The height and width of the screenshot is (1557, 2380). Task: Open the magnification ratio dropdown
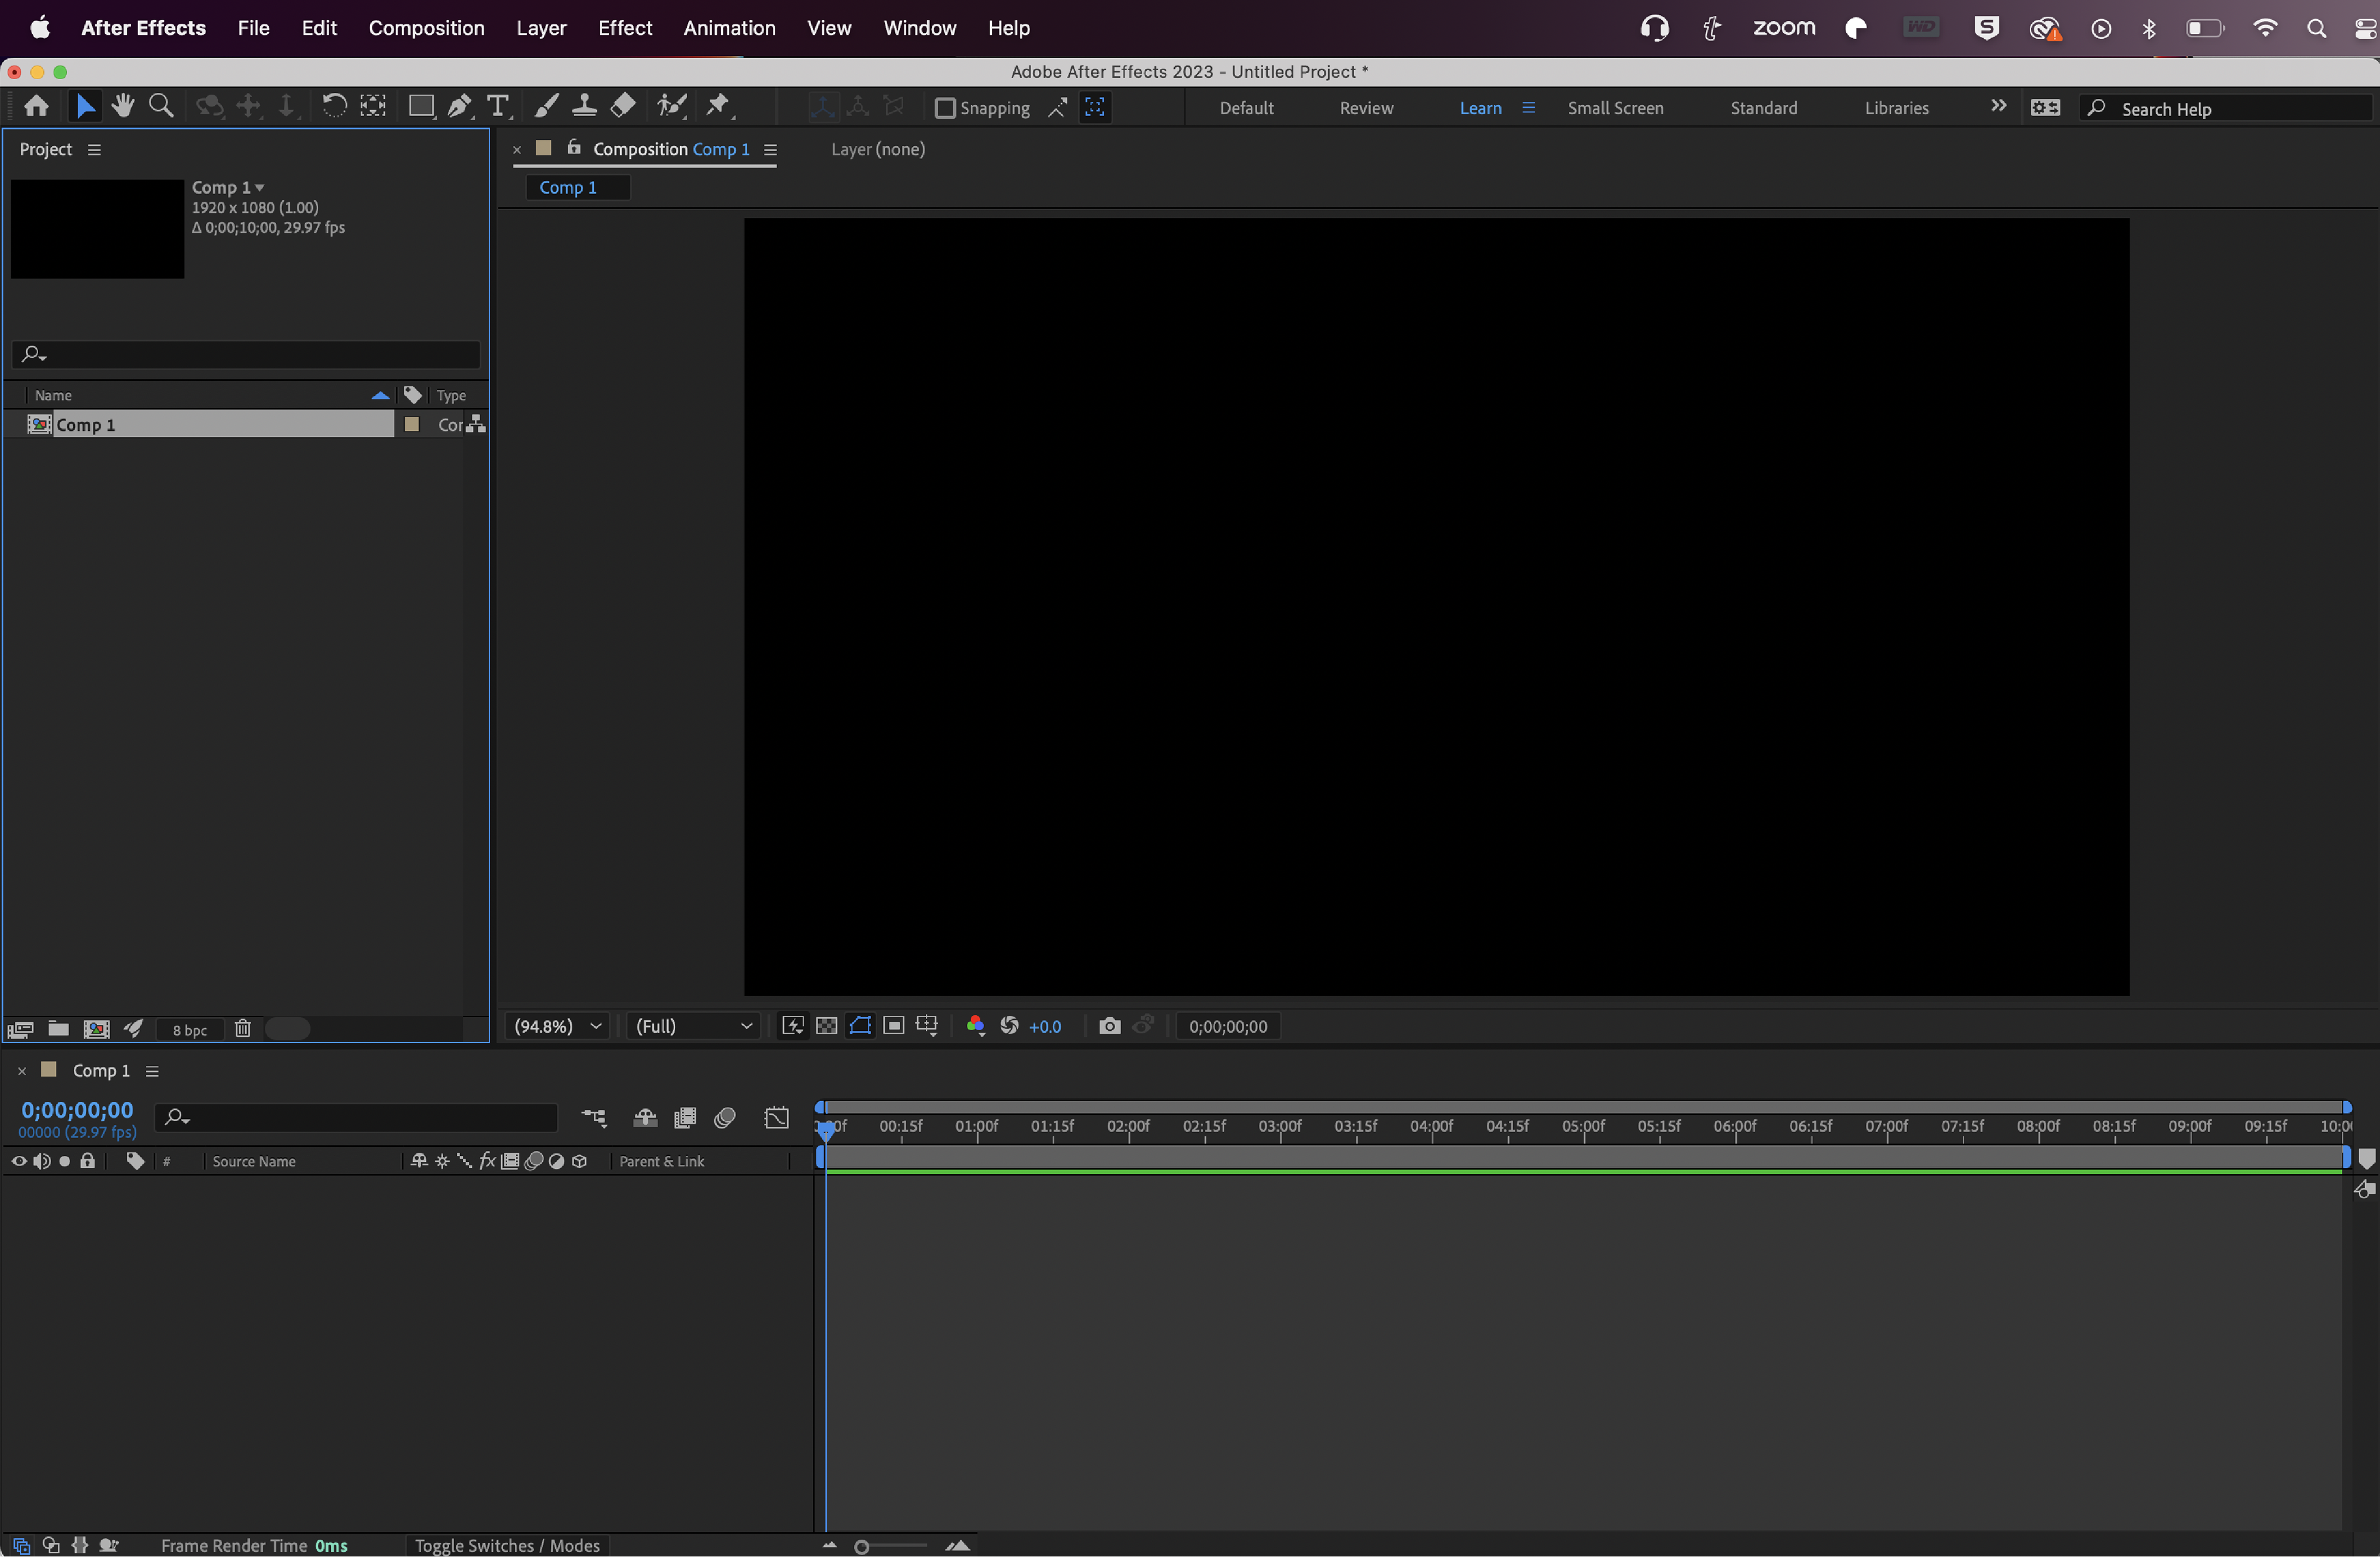coord(557,1026)
